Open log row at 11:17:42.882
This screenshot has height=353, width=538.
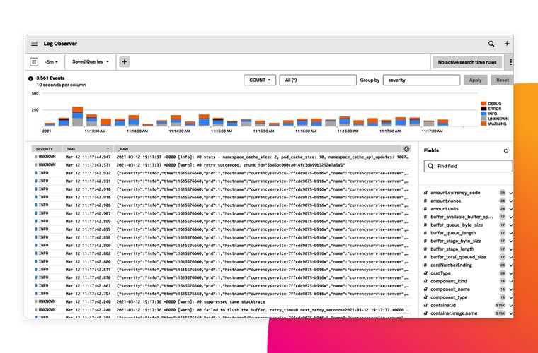pos(222,253)
